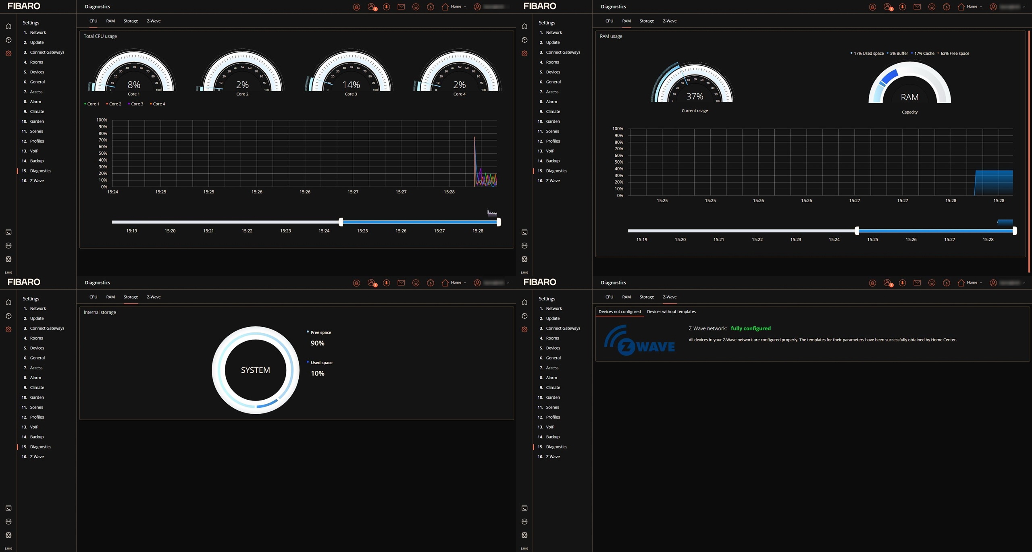
Task: Toggle Core 3 series in CPU chart legend
Action: [x=136, y=104]
